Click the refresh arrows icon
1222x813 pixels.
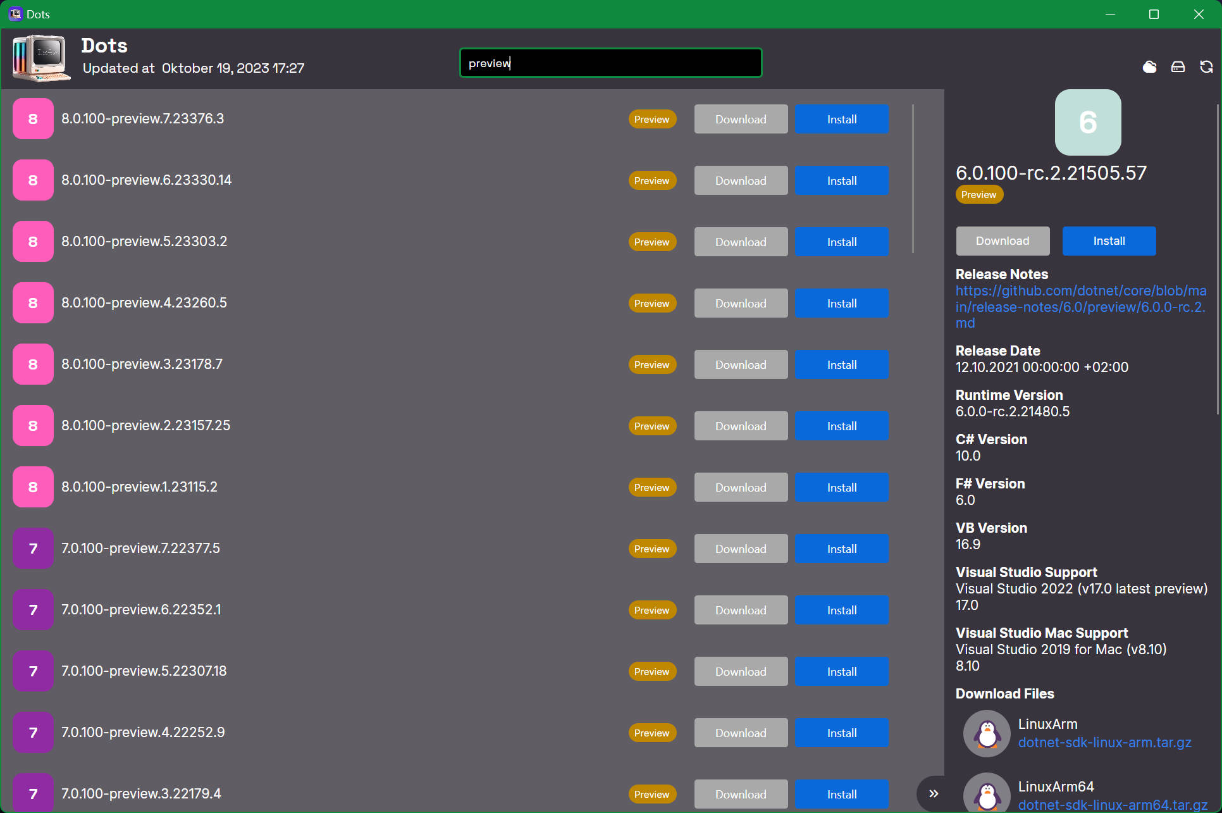1206,66
